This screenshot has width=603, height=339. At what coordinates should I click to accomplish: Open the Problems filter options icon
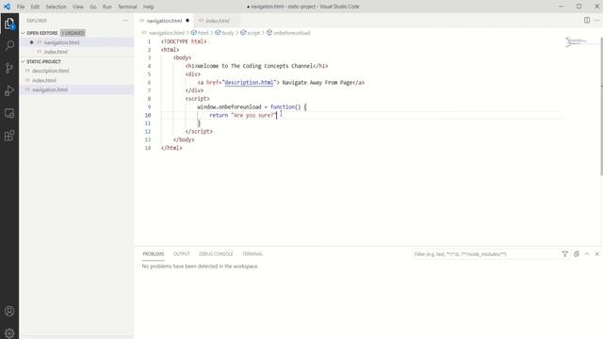point(565,253)
